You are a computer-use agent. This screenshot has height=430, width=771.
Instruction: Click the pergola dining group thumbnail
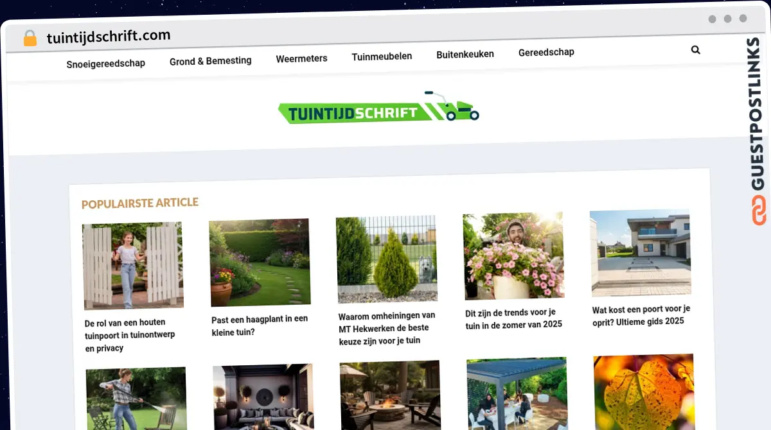click(x=517, y=393)
